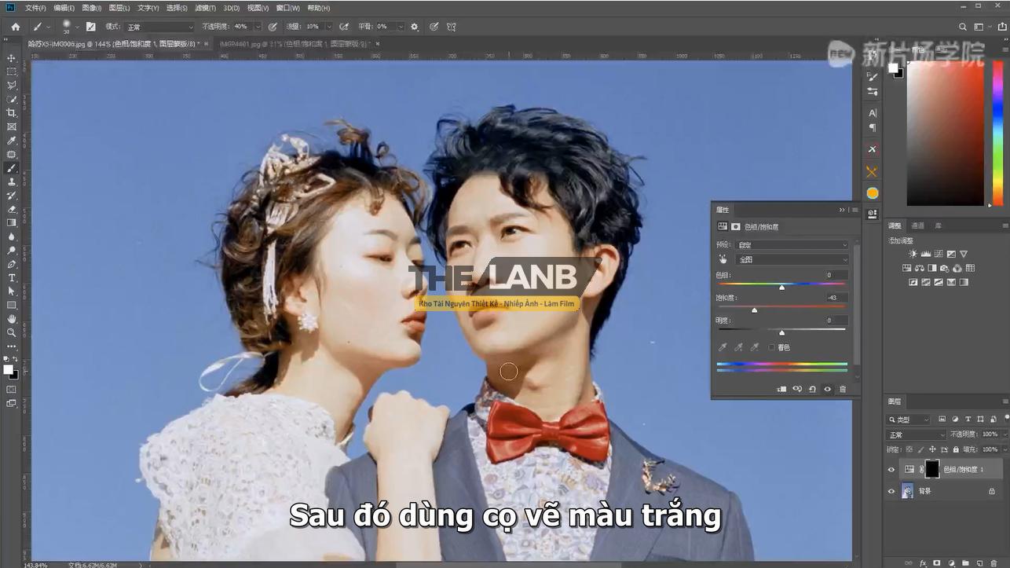Image resolution: width=1010 pixels, height=568 pixels.
Task: Switch to the 通道 (Channels) panel tab
Action: coord(917,225)
